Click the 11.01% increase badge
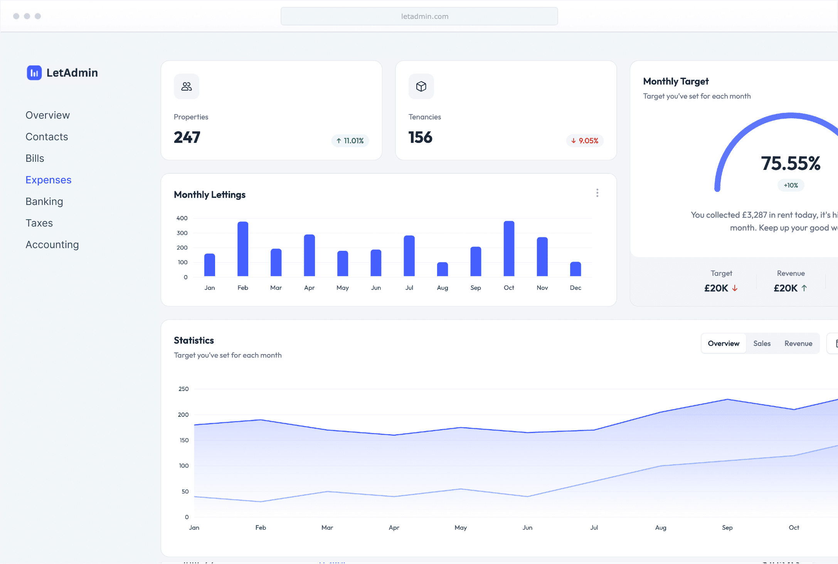This screenshot has width=838, height=564. click(x=350, y=141)
